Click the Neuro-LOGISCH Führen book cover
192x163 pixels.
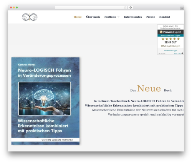[45, 101]
